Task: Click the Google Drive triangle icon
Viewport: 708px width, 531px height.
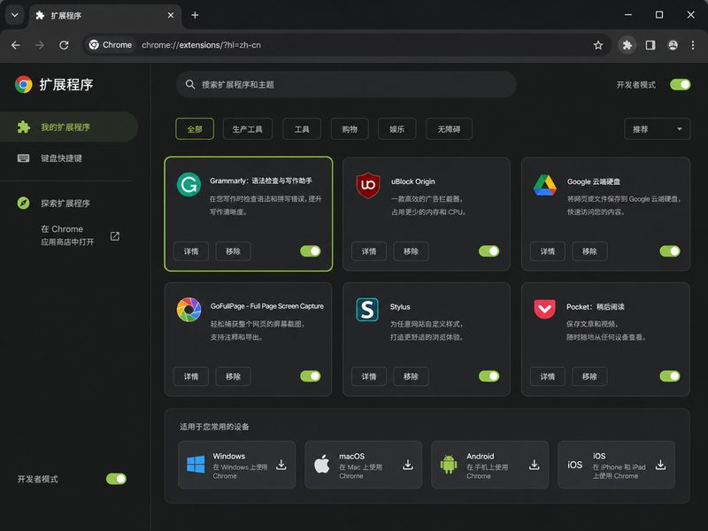Action: click(545, 185)
